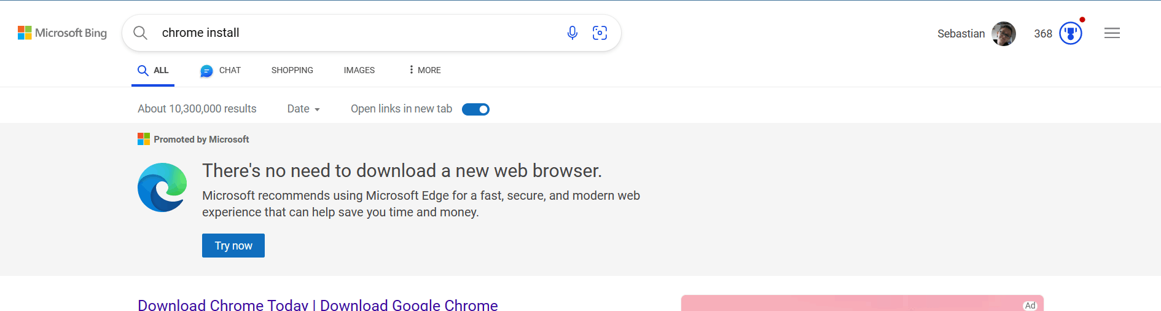This screenshot has width=1161, height=311.
Task: Expand the Date filter dropdown
Action: coord(303,109)
